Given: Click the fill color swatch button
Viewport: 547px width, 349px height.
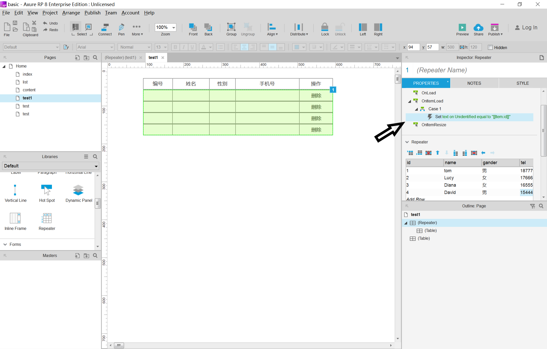Looking at the screenshot, I should [297, 47].
